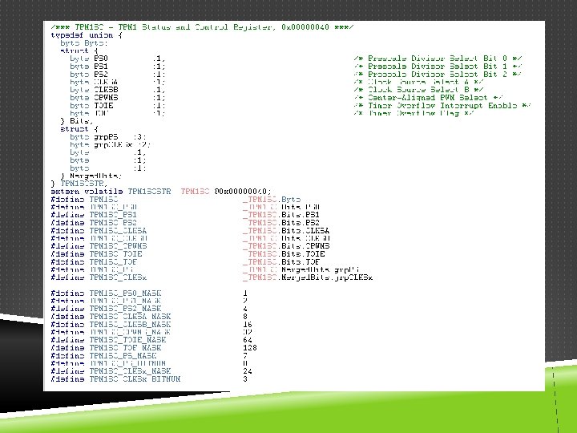Select the 'byte CLKSB :1;' bitfield declaration
This screenshot has width=577, height=433.
pyautogui.click(x=117, y=90)
